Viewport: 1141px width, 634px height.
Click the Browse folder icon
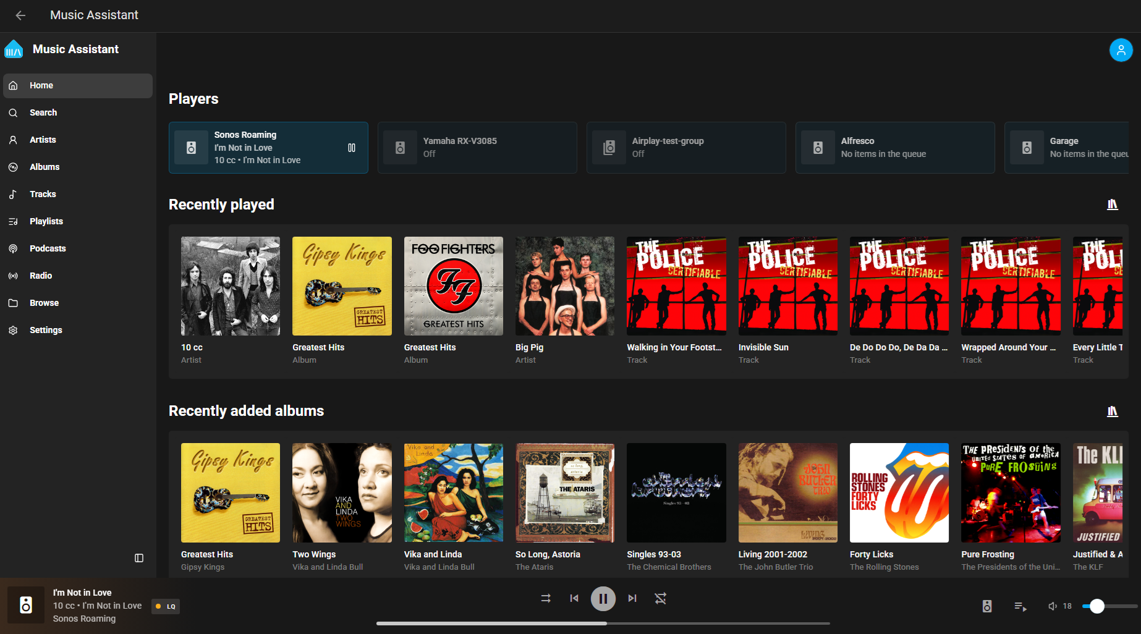coord(13,303)
